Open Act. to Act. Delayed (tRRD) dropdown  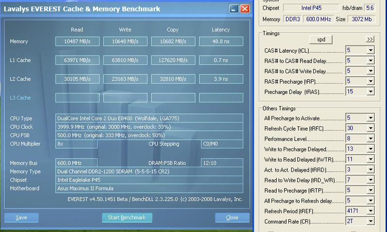point(371,170)
